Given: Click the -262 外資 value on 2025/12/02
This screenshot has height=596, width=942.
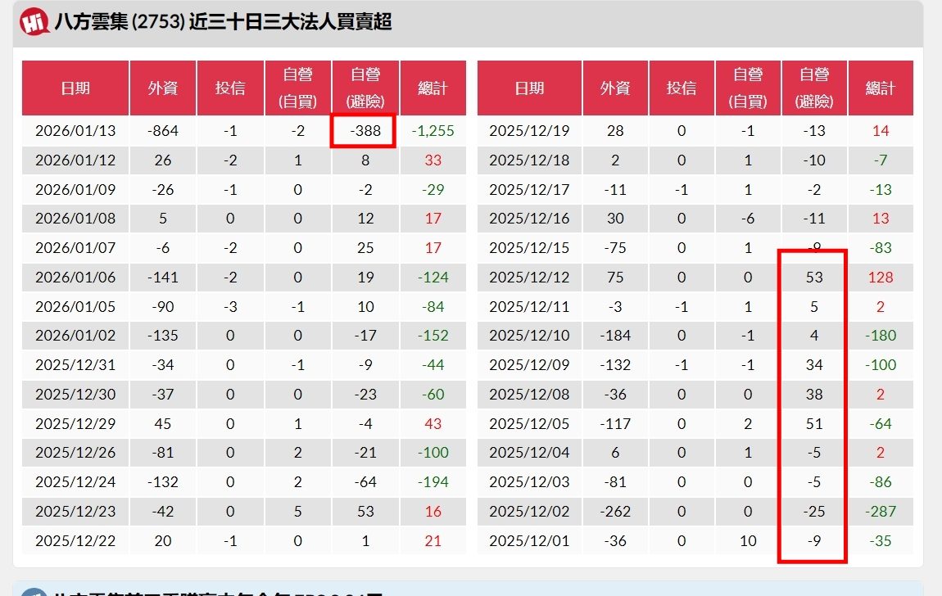Looking at the screenshot, I should (615, 512).
